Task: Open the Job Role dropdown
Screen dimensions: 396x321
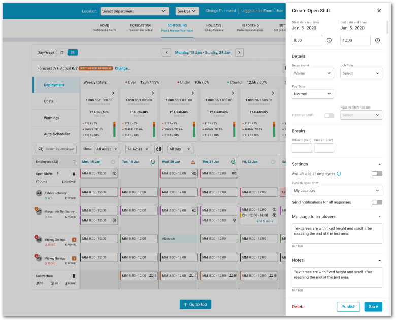Action: [x=361, y=73]
